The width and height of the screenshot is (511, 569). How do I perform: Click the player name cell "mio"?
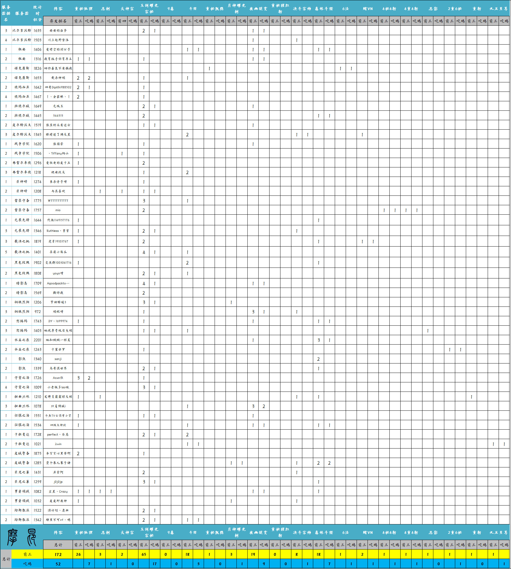[x=58, y=210]
